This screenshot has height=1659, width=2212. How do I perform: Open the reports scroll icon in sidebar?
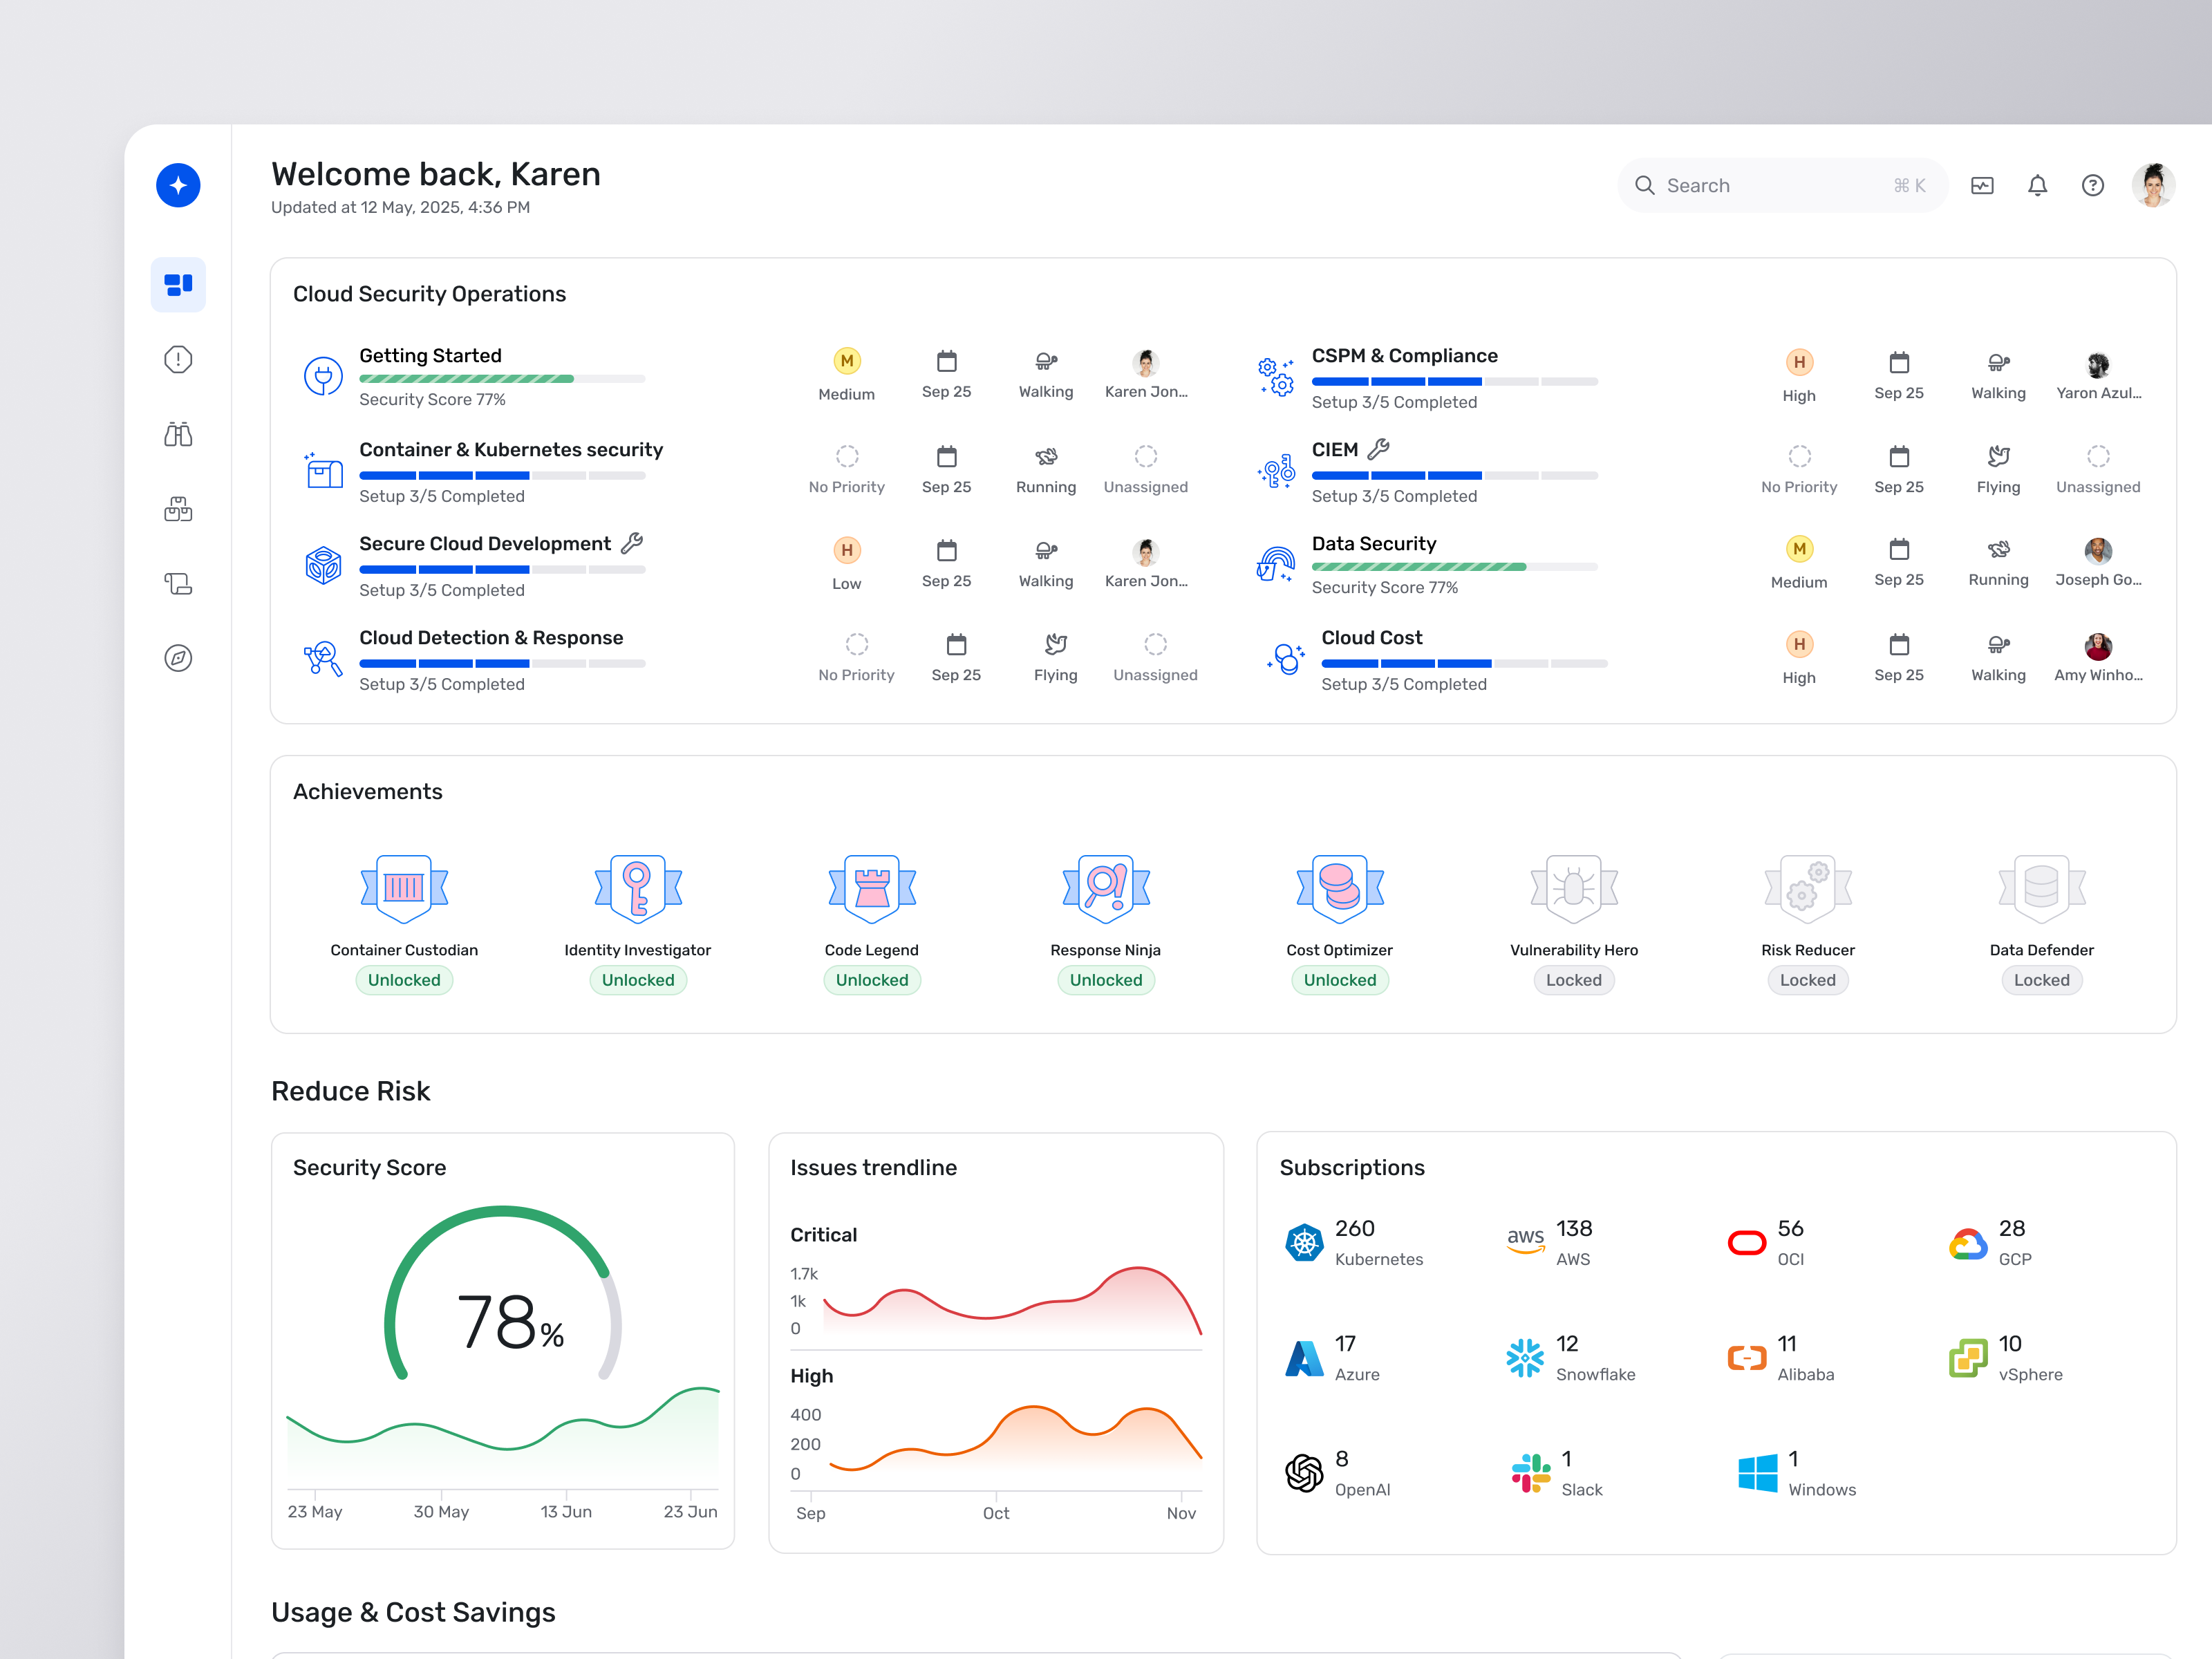(x=178, y=584)
